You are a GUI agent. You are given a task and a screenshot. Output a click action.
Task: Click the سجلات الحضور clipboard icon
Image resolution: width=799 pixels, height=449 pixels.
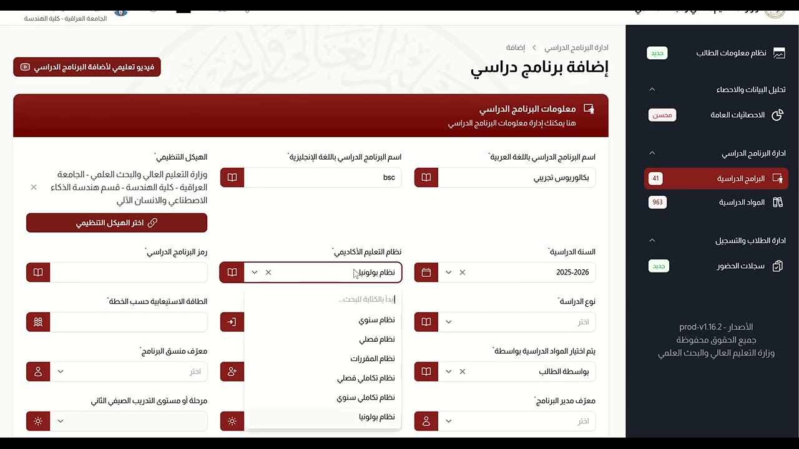(778, 266)
